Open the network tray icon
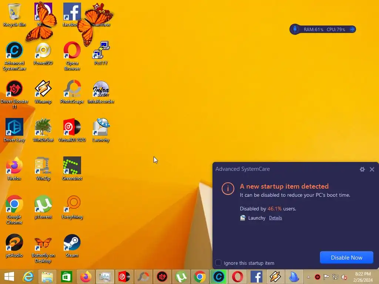The height and width of the screenshot is (284, 379). pos(335,277)
